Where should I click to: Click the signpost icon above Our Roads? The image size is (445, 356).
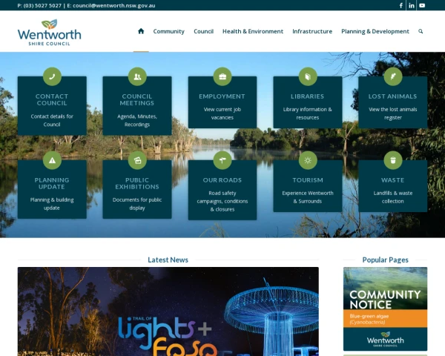pos(222,160)
